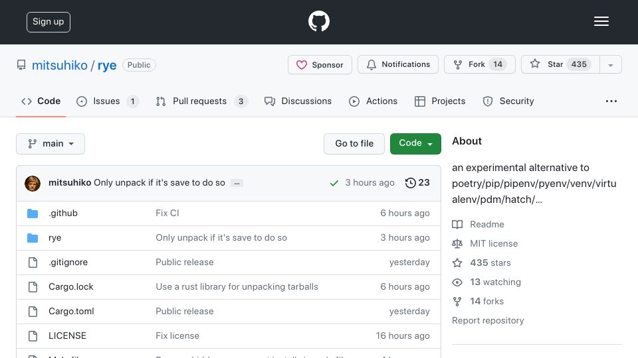
Task: Open the Security tab
Action: tap(508, 101)
